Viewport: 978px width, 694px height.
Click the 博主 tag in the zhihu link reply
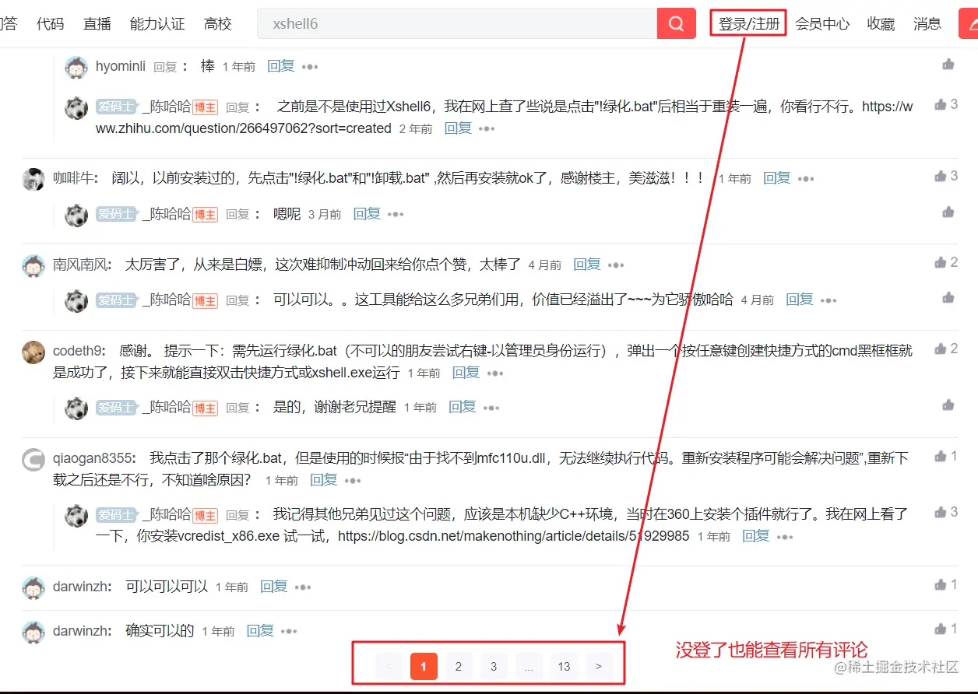(206, 107)
